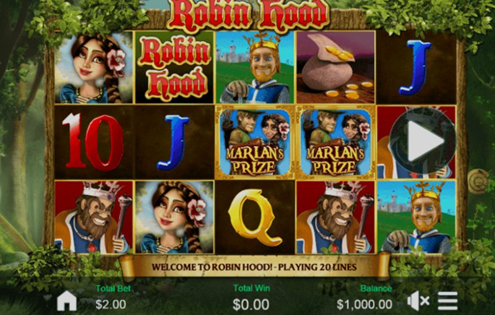The image size is (495, 315).
Task: Click the spin play button
Action: coord(423,140)
